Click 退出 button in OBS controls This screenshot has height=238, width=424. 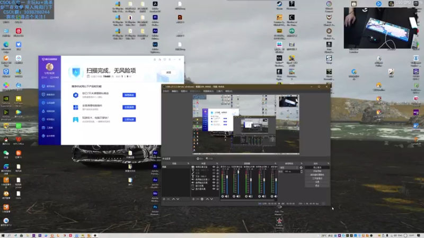(x=317, y=186)
